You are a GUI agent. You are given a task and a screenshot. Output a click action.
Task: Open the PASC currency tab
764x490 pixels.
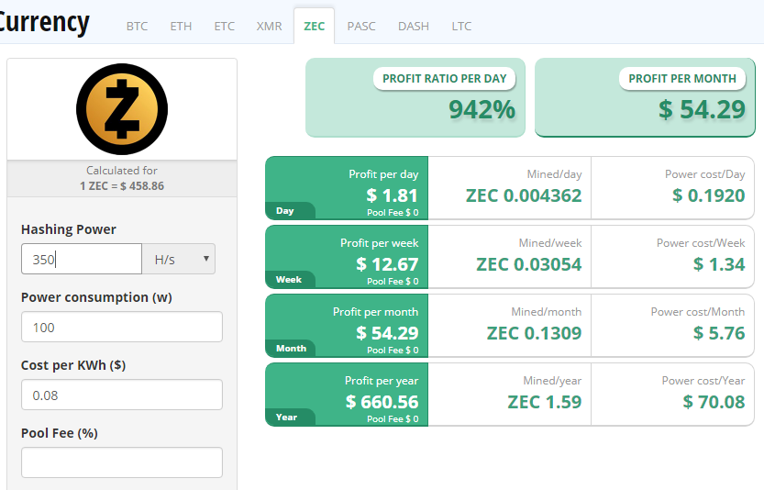(x=361, y=26)
